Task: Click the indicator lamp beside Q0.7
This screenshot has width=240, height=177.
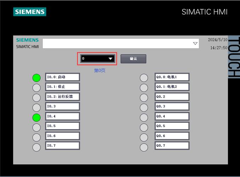Action: click(x=144, y=147)
